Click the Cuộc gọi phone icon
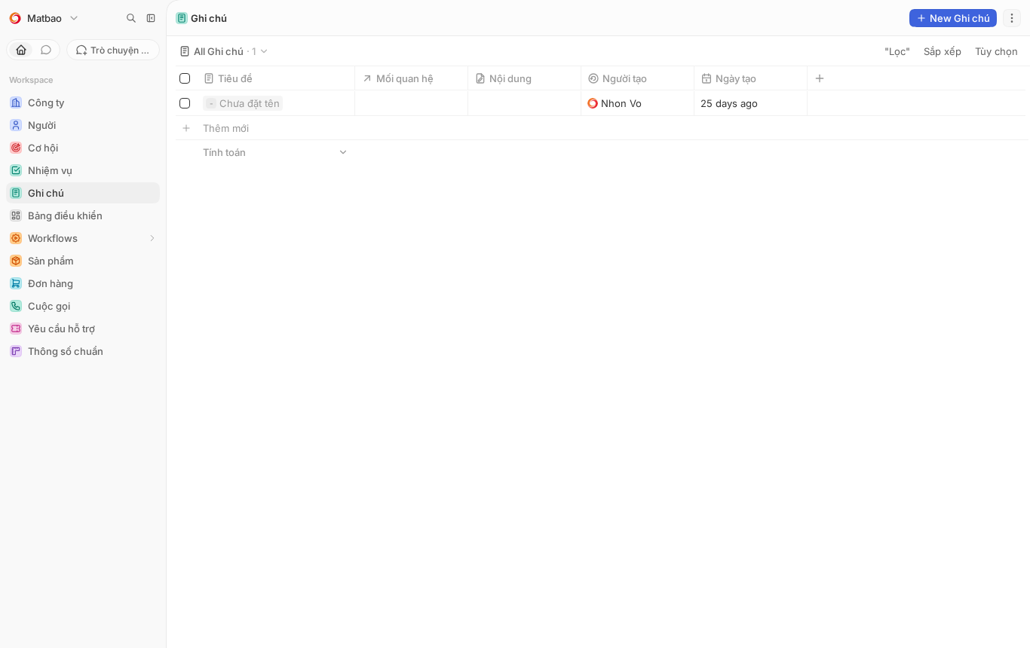This screenshot has height=648, width=1030. coord(16,306)
